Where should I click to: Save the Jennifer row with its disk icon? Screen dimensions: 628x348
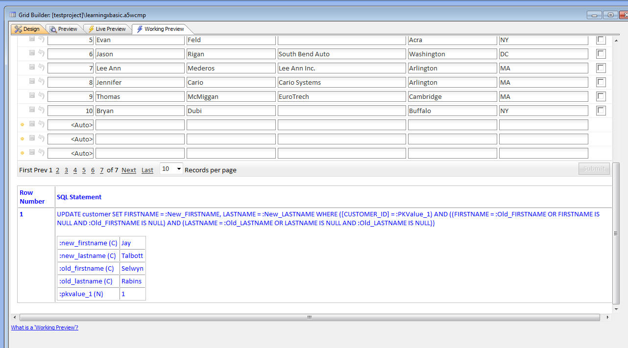(x=32, y=81)
